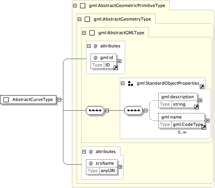Click the square icon beside AbstractCurveType
215x188 pixels.
click(x=6, y=99)
